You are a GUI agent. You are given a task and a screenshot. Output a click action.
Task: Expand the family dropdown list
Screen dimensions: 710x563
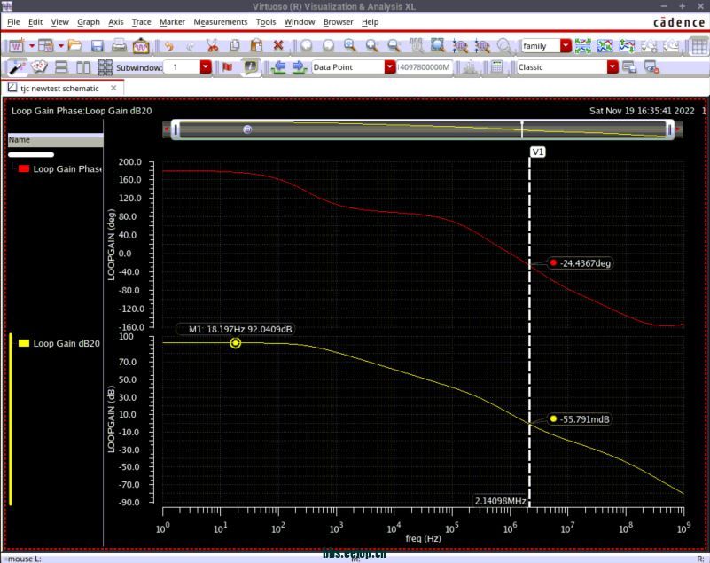click(566, 45)
